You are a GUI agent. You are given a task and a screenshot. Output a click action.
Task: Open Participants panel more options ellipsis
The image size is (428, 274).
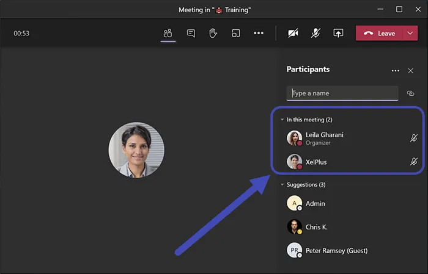coord(396,71)
